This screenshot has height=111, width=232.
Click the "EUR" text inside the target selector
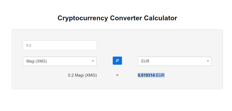tap(145, 61)
